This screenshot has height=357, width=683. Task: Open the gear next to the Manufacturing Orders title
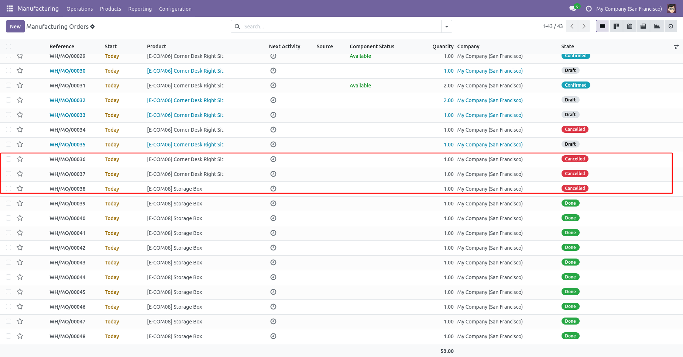click(x=92, y=27)
